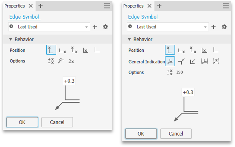Toggle plus/minus tolerance option in left panel
This screenshot has width=235, height=147.
[x=51, y=61]
